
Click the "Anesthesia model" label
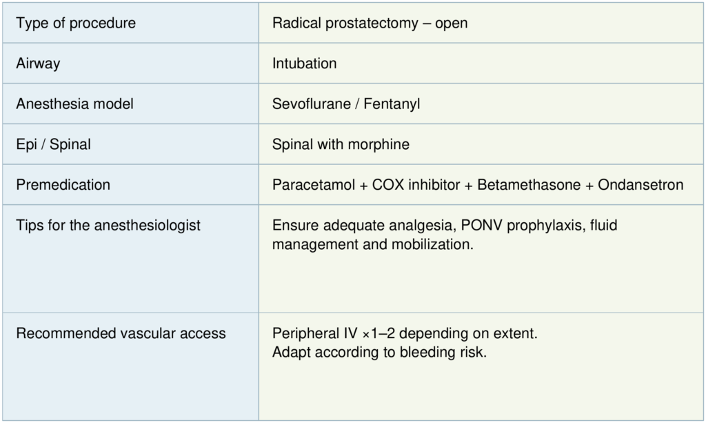(x=74, y=104)
